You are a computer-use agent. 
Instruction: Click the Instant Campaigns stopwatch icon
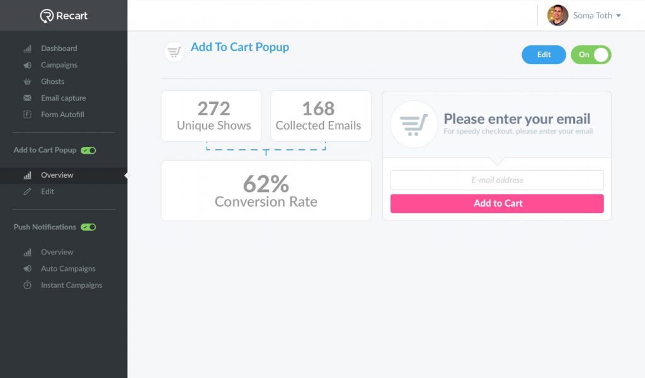pyautogui.click(x=28, y=285)
